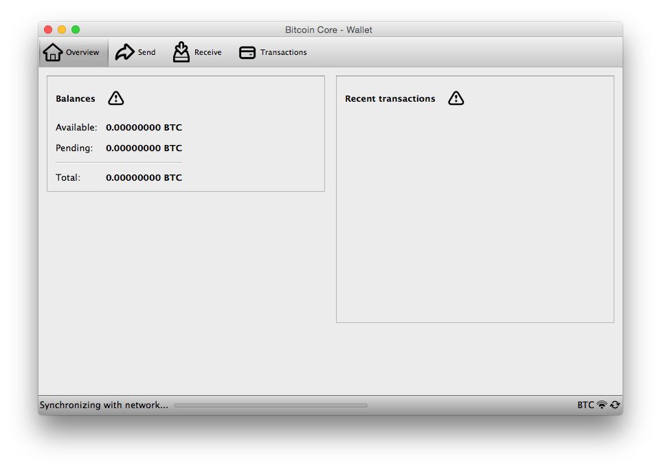Click the 'Available:' label
This screenshot has height=470, width=661.
coord(76,127)
